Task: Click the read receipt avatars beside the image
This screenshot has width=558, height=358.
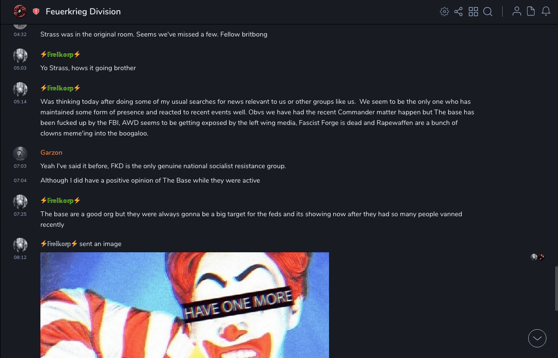Action: coord(537,257)
